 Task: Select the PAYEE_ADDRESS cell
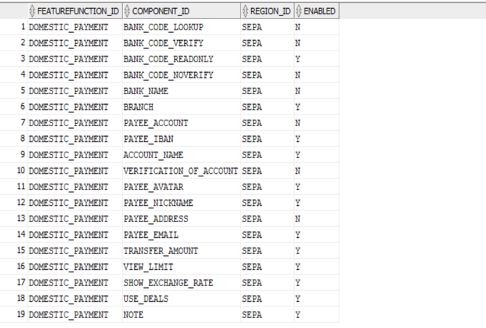pos(181,219)
